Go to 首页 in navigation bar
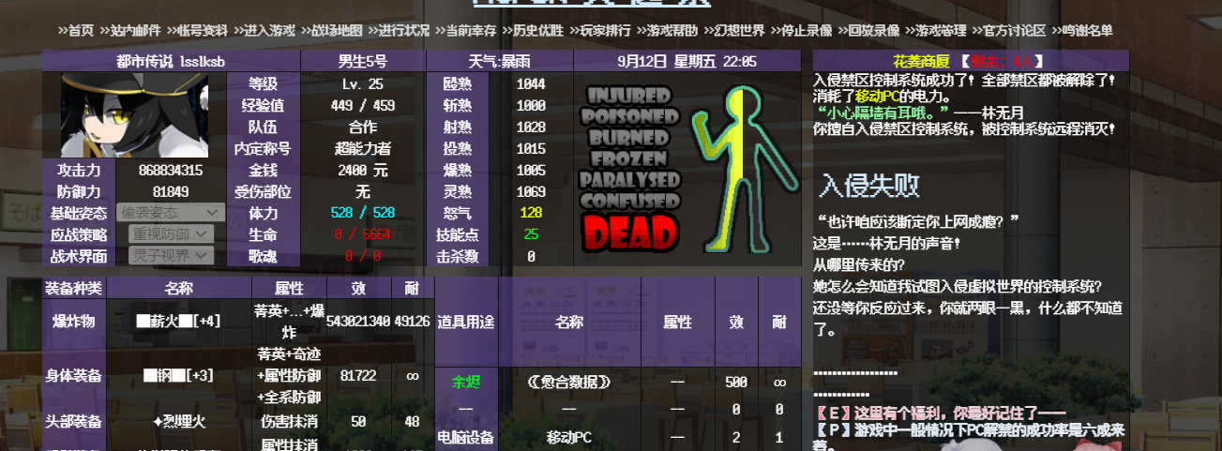This screenshot has height=451, width=1222. click(x=76, y=30)
